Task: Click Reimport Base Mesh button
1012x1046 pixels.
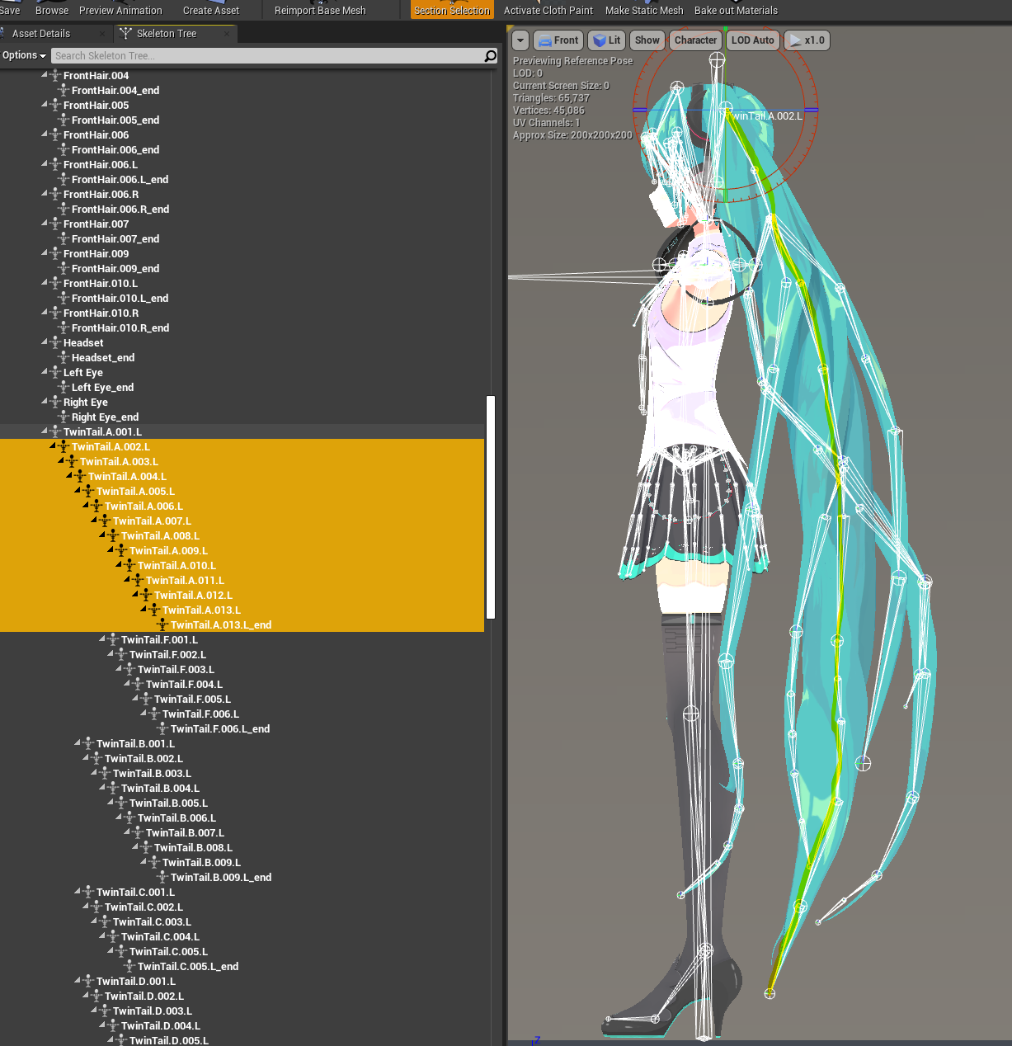Action: (320, 10)
